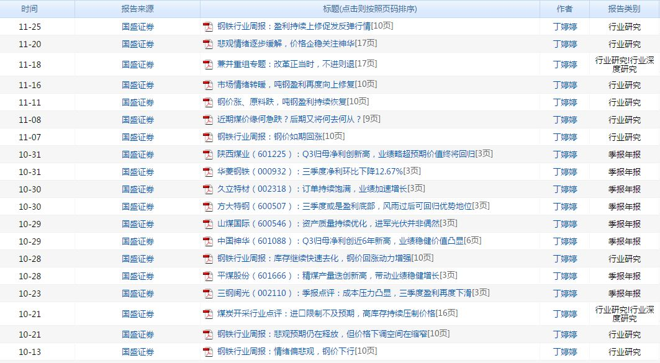Image resolution: width=660 pixels, height=363 pixels.
Task: Open PDF icon for 盈利持续上修促发反弹行情 report
Action: [208, 27]
